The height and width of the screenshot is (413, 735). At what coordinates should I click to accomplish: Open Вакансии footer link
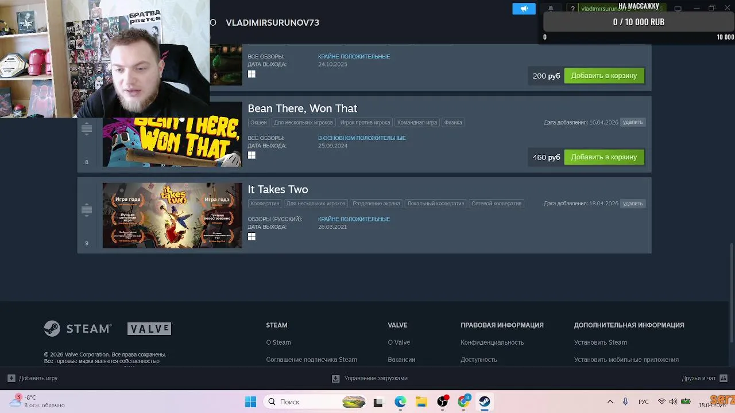(401, 360)
